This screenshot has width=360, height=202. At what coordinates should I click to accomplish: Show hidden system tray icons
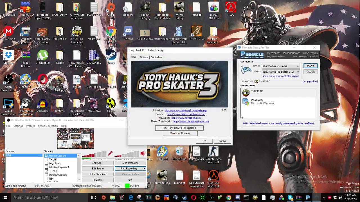coord(324,198)
